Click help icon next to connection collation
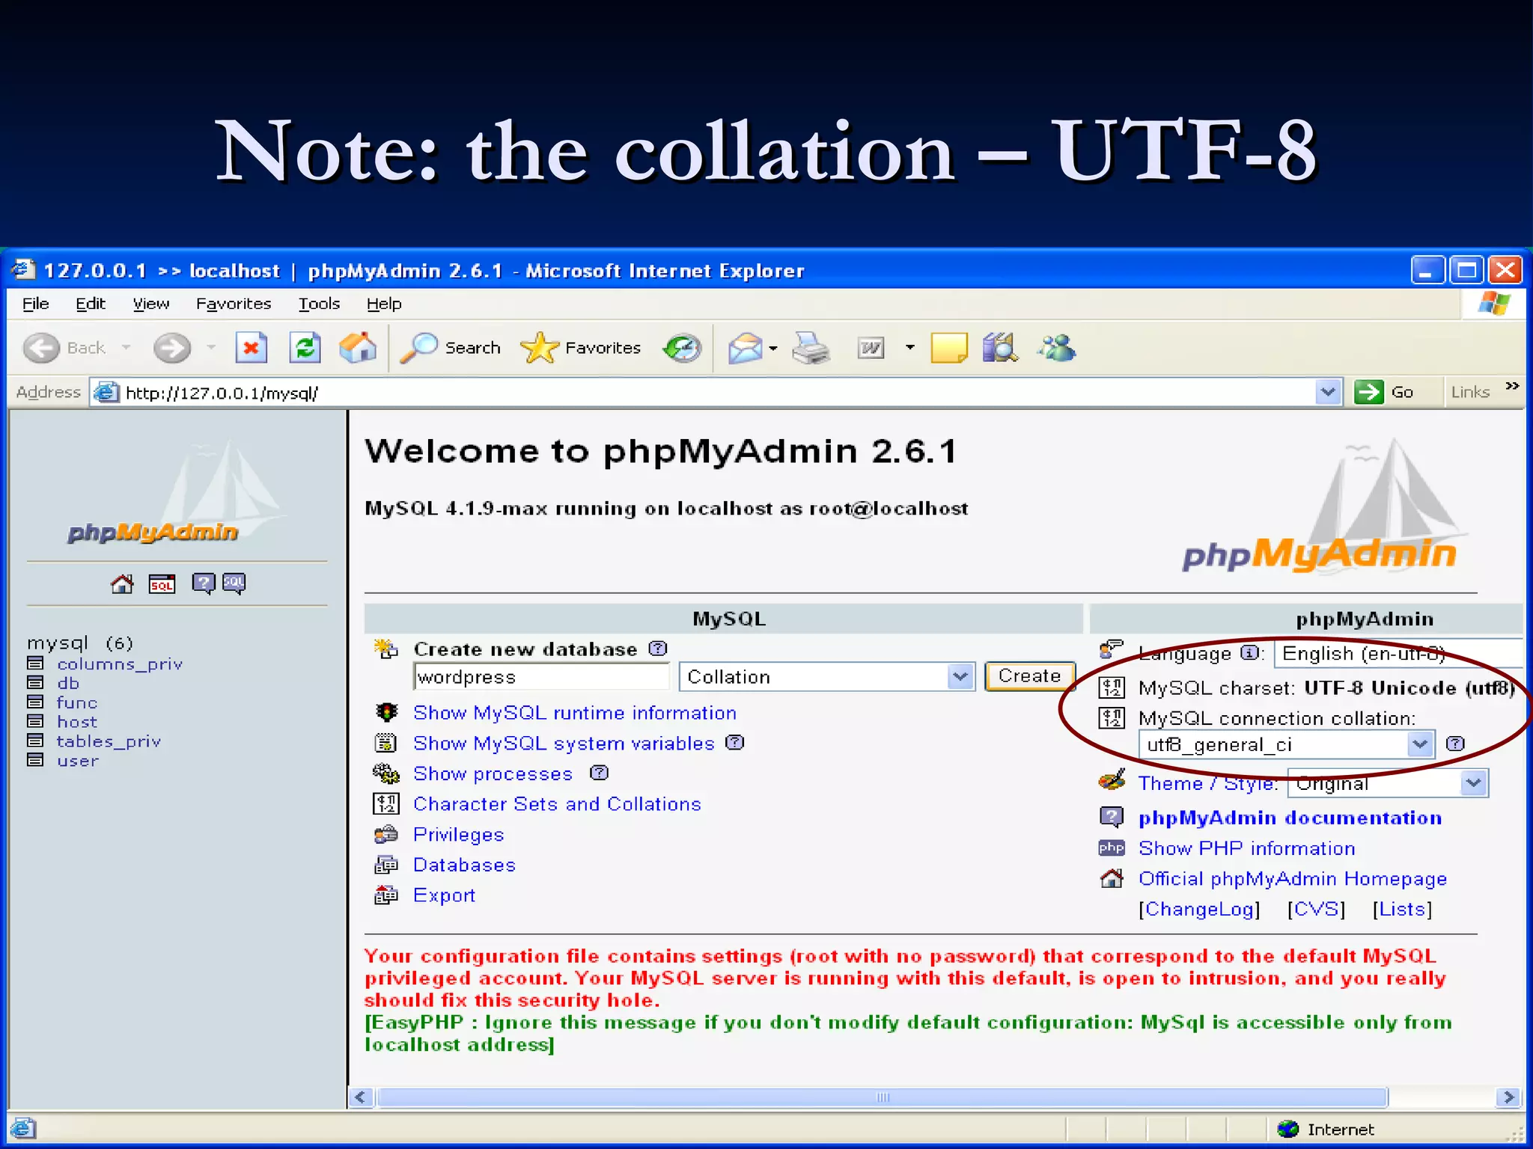The image size is (1533, 1149). tap(1455, 744)
